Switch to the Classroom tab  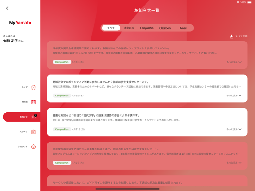pos(165,28)
